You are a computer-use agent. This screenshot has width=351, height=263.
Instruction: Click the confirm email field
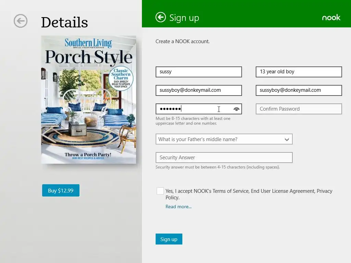coord(299,90)
